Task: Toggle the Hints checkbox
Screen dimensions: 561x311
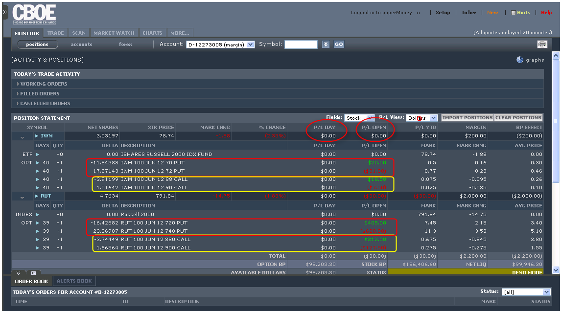Action: 514,13
